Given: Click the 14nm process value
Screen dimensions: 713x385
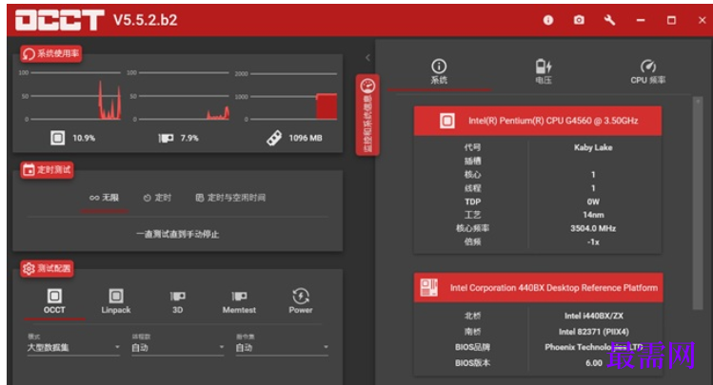Looking at the screenshot, I should 593,215.
